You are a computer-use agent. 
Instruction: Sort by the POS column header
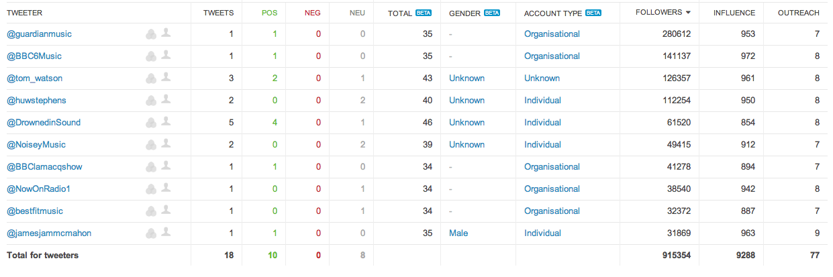(269, 13)
